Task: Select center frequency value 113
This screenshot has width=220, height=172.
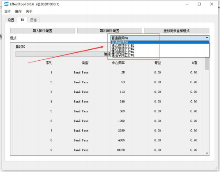Action: pyautogui.click(x=122, y=92)
